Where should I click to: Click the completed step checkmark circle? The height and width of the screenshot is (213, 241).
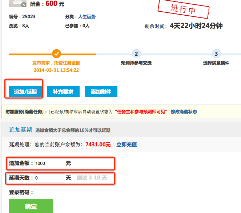[x=57, y=54]
